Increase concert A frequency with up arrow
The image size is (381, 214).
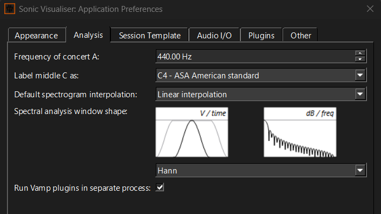(x=360, y=54)
